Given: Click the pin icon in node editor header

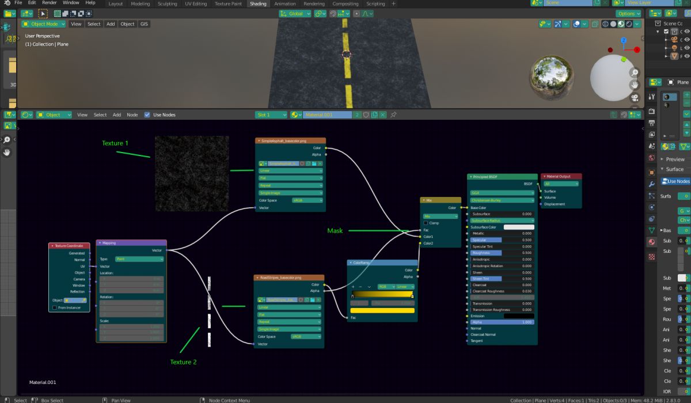Looking at the screenshot, I should 393,115.
